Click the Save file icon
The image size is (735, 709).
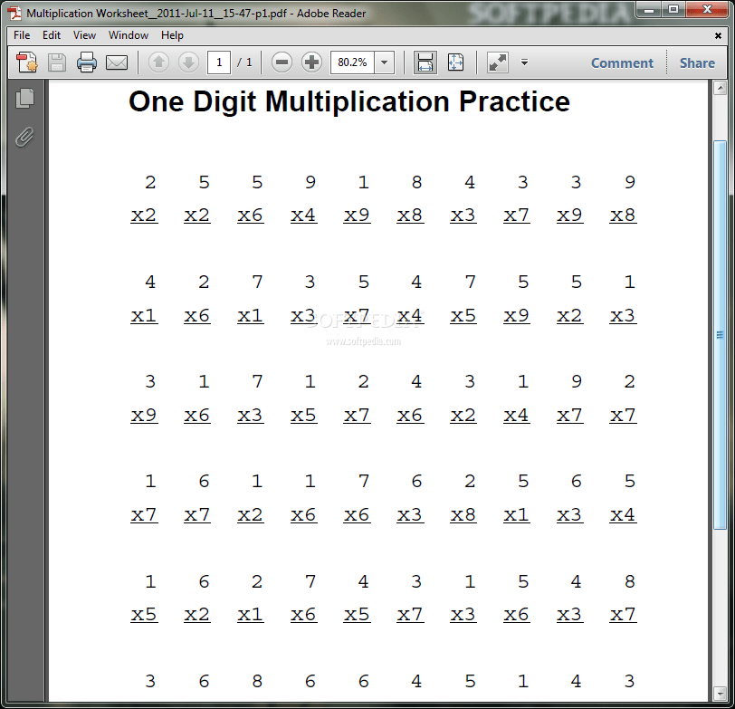click(x=57, y=62)
